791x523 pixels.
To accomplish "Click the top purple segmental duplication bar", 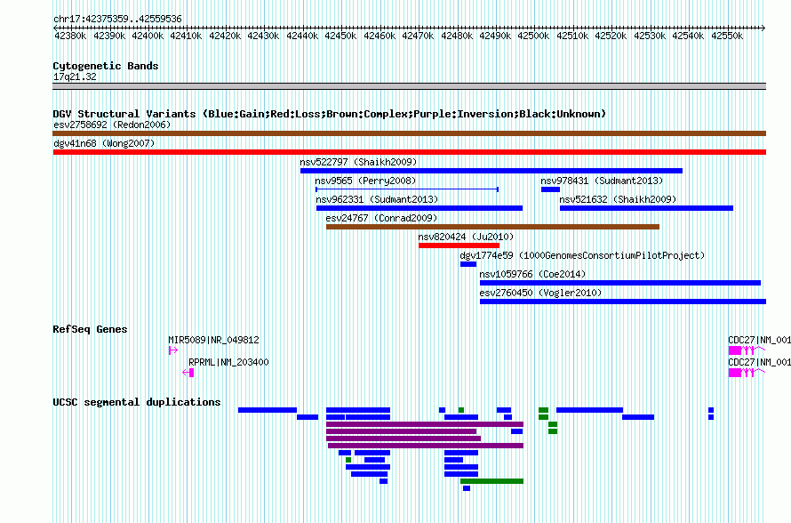I will [425, 424].
